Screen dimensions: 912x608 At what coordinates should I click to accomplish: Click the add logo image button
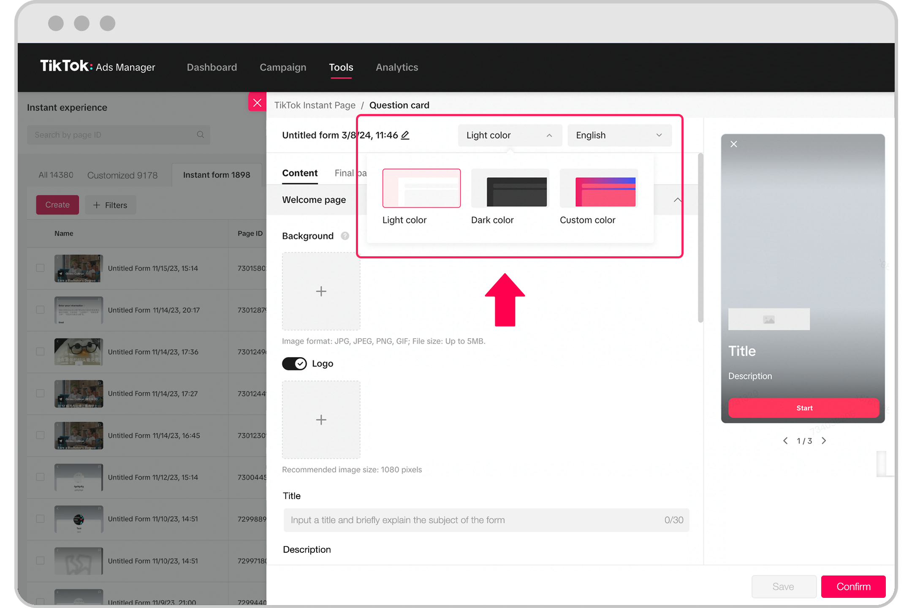pyautogui.click(x=322, y=419)
